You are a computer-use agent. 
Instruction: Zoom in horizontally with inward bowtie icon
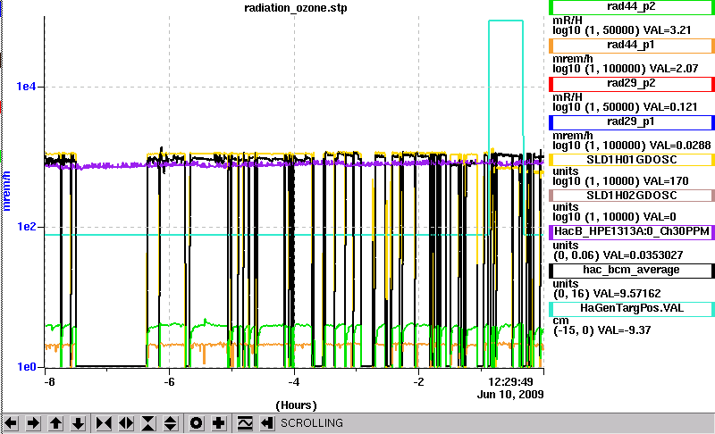(104, 423)
